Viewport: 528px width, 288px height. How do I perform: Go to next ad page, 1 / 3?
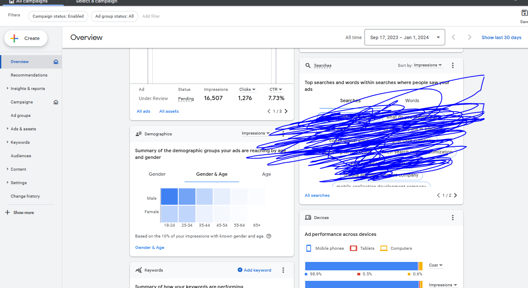point(286,111)
